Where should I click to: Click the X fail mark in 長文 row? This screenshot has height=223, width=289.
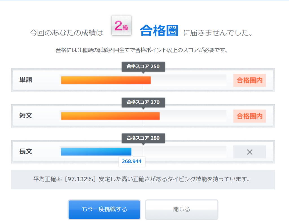click(x=249, y=152)
